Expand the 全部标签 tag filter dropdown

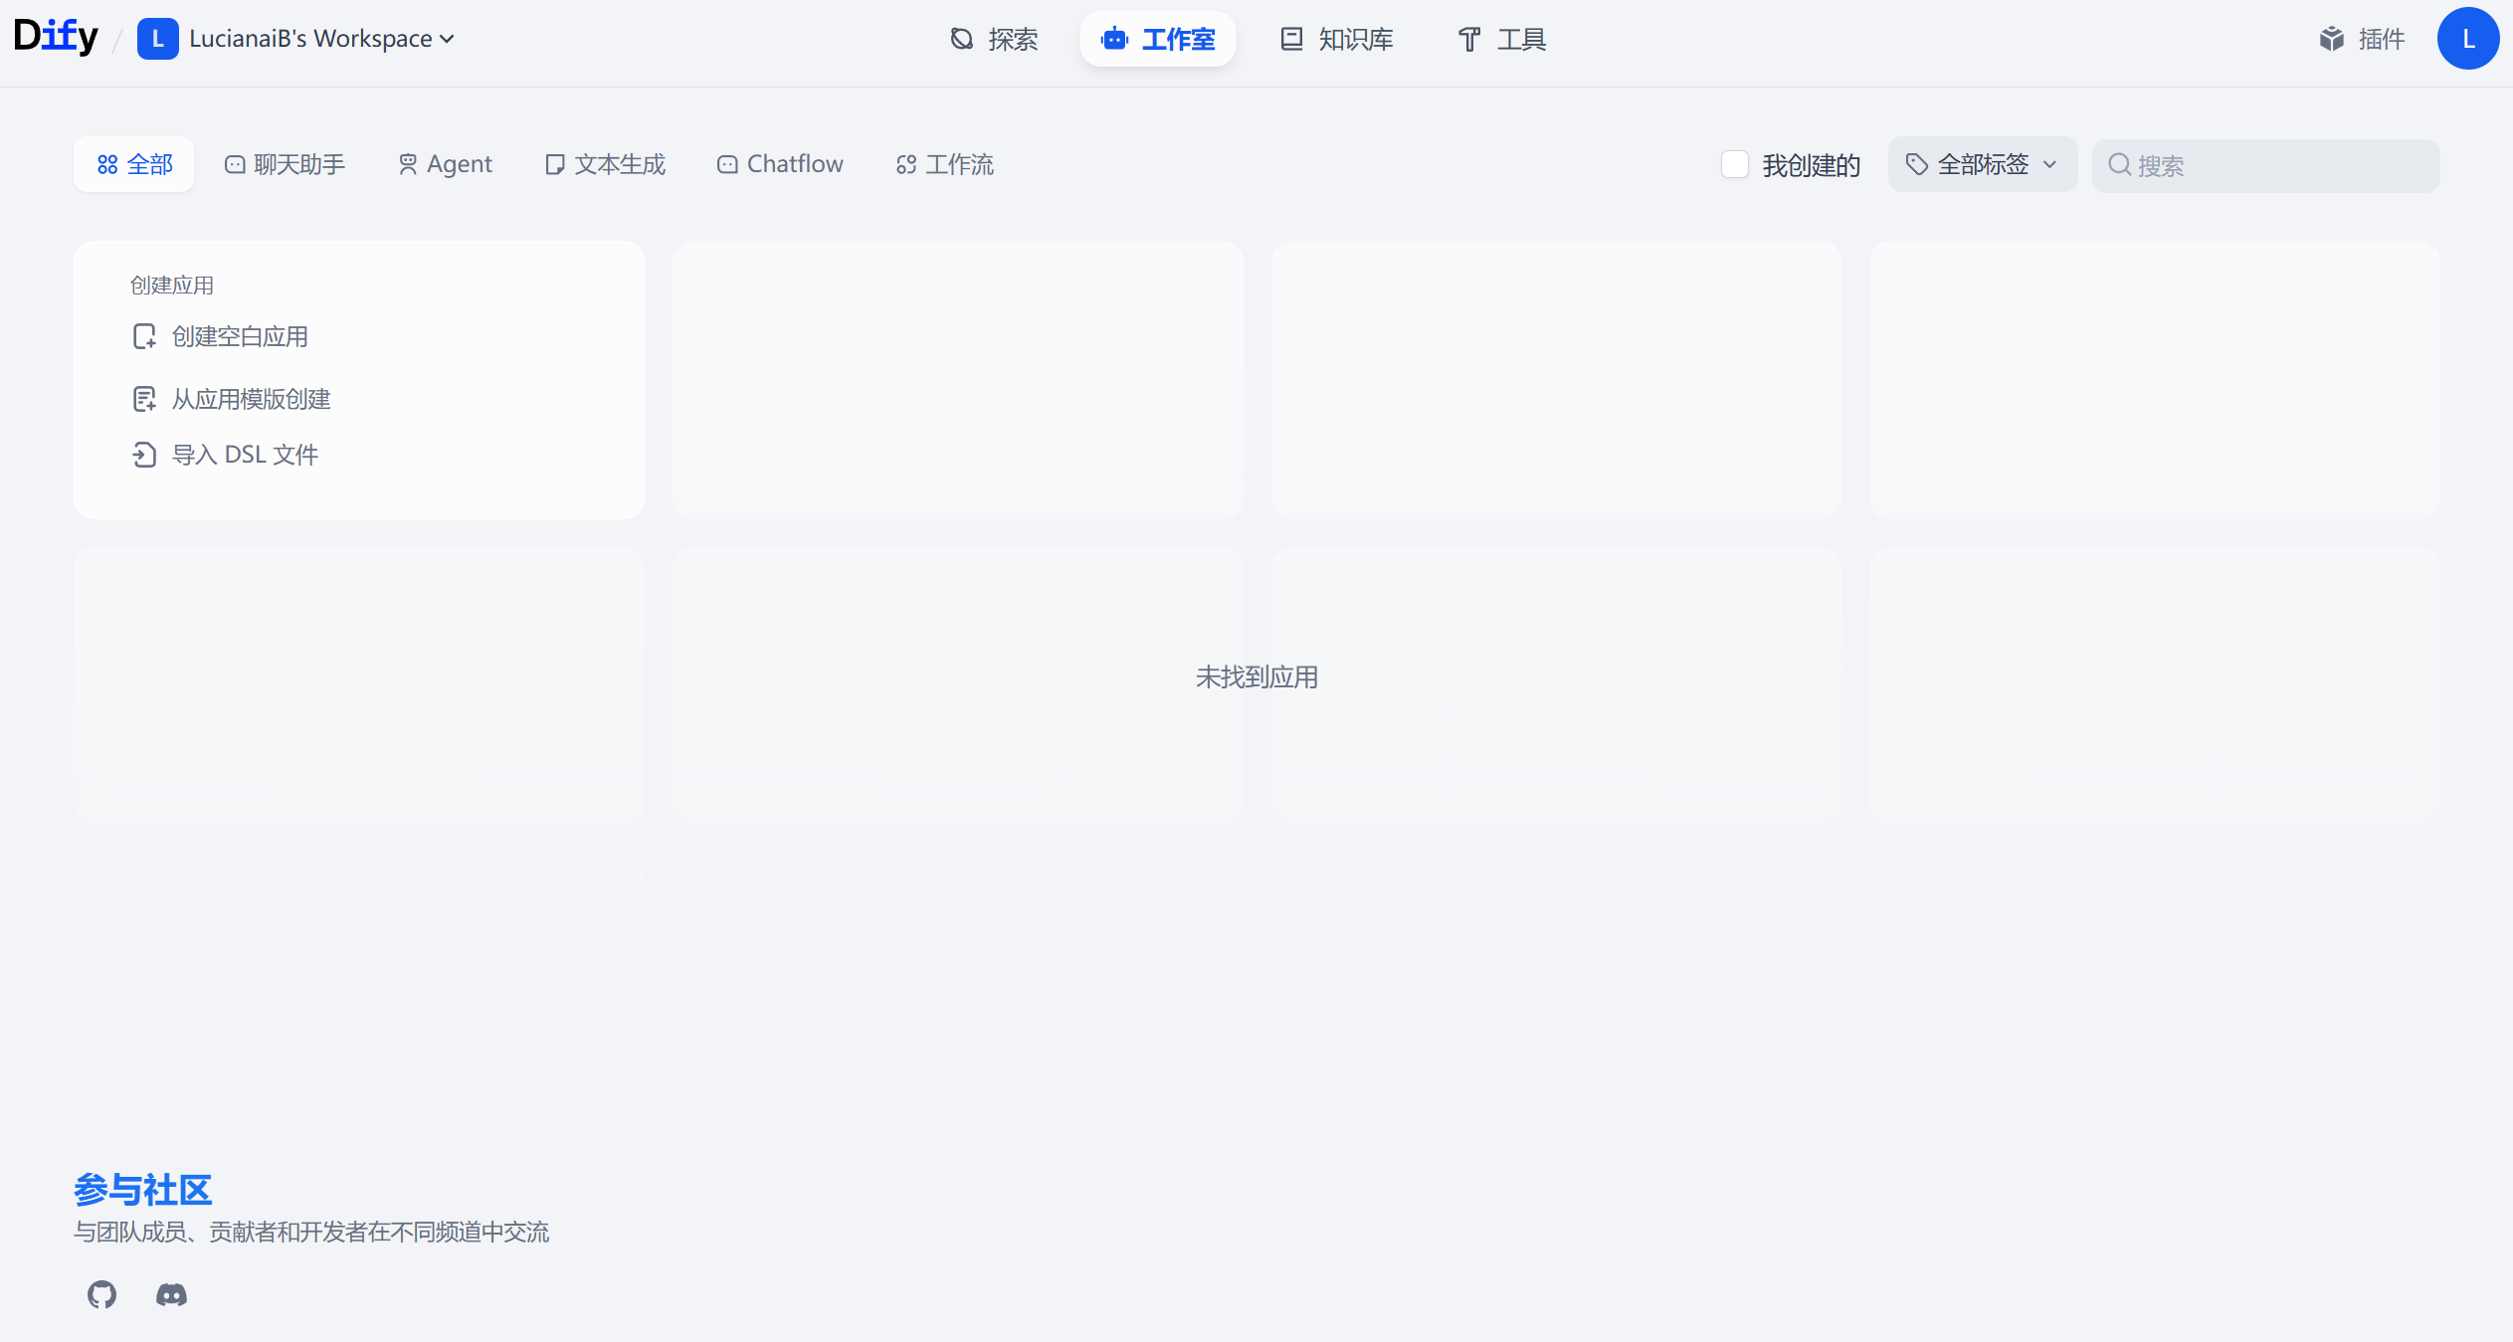click(1982, 164)
